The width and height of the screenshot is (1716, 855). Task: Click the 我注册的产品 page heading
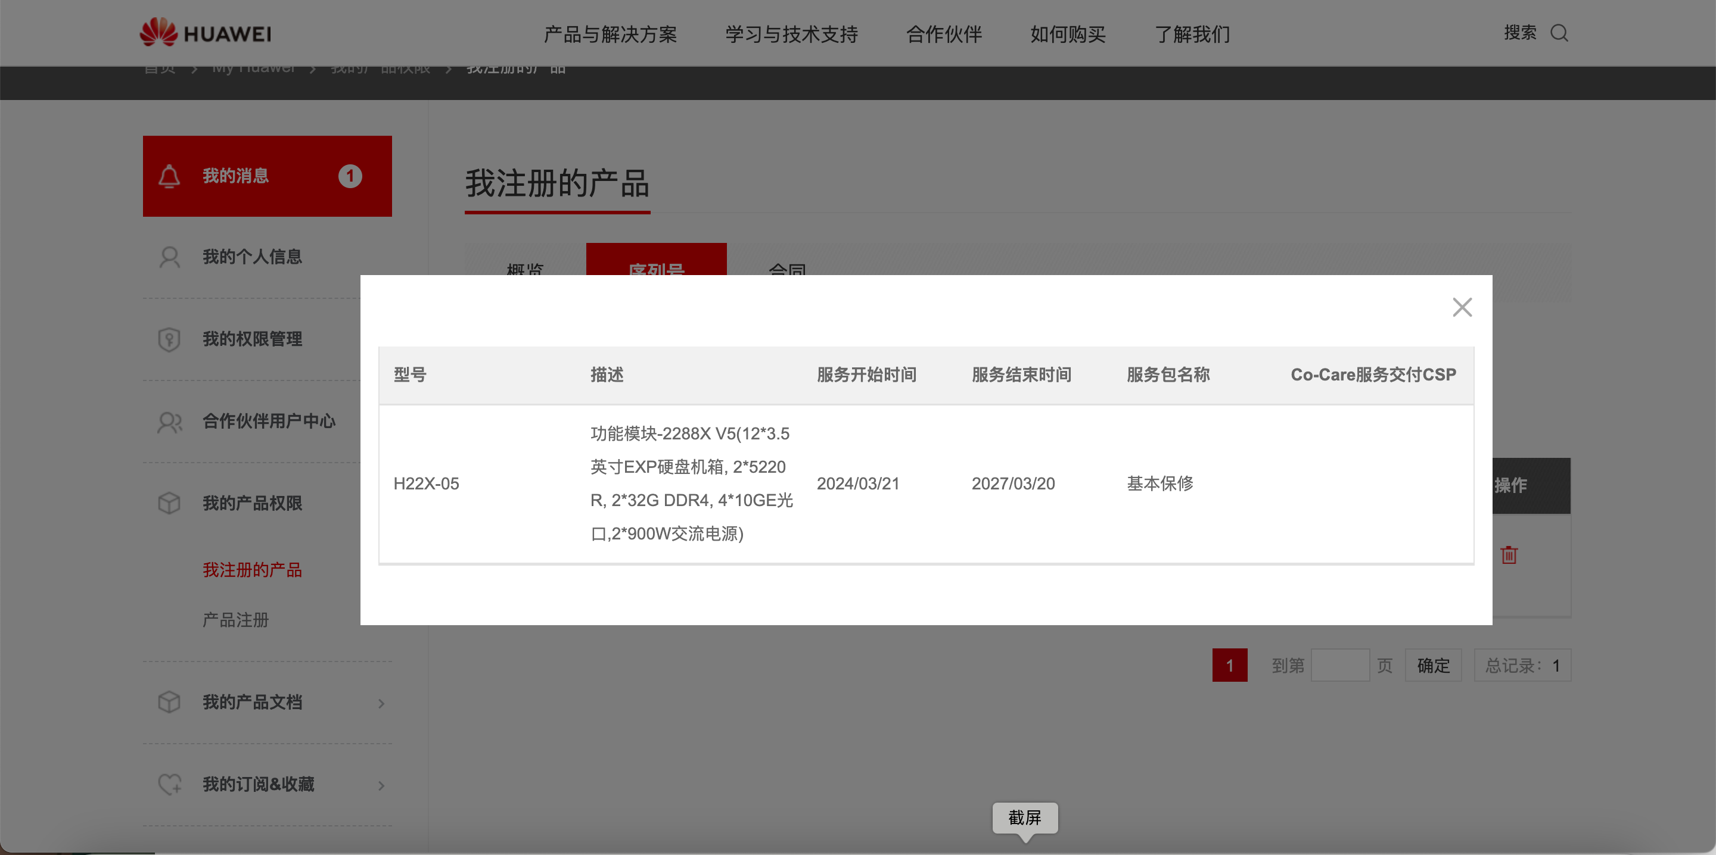click(557, 184)
